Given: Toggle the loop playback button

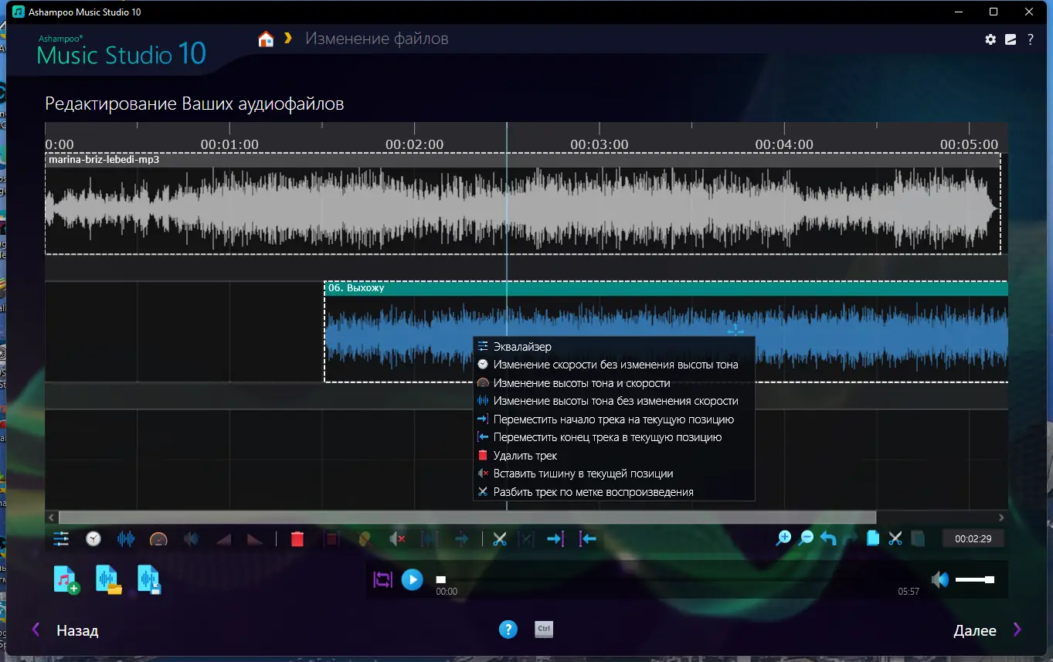Looking at the screenshot, I should (382, 579).
